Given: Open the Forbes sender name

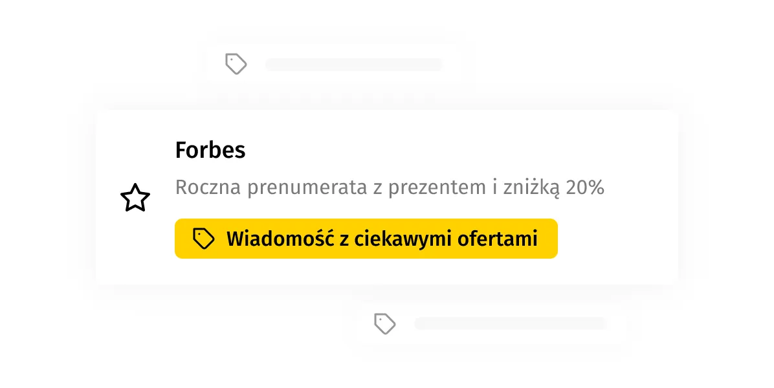Looking at the screenshot, I should point(210,151).
